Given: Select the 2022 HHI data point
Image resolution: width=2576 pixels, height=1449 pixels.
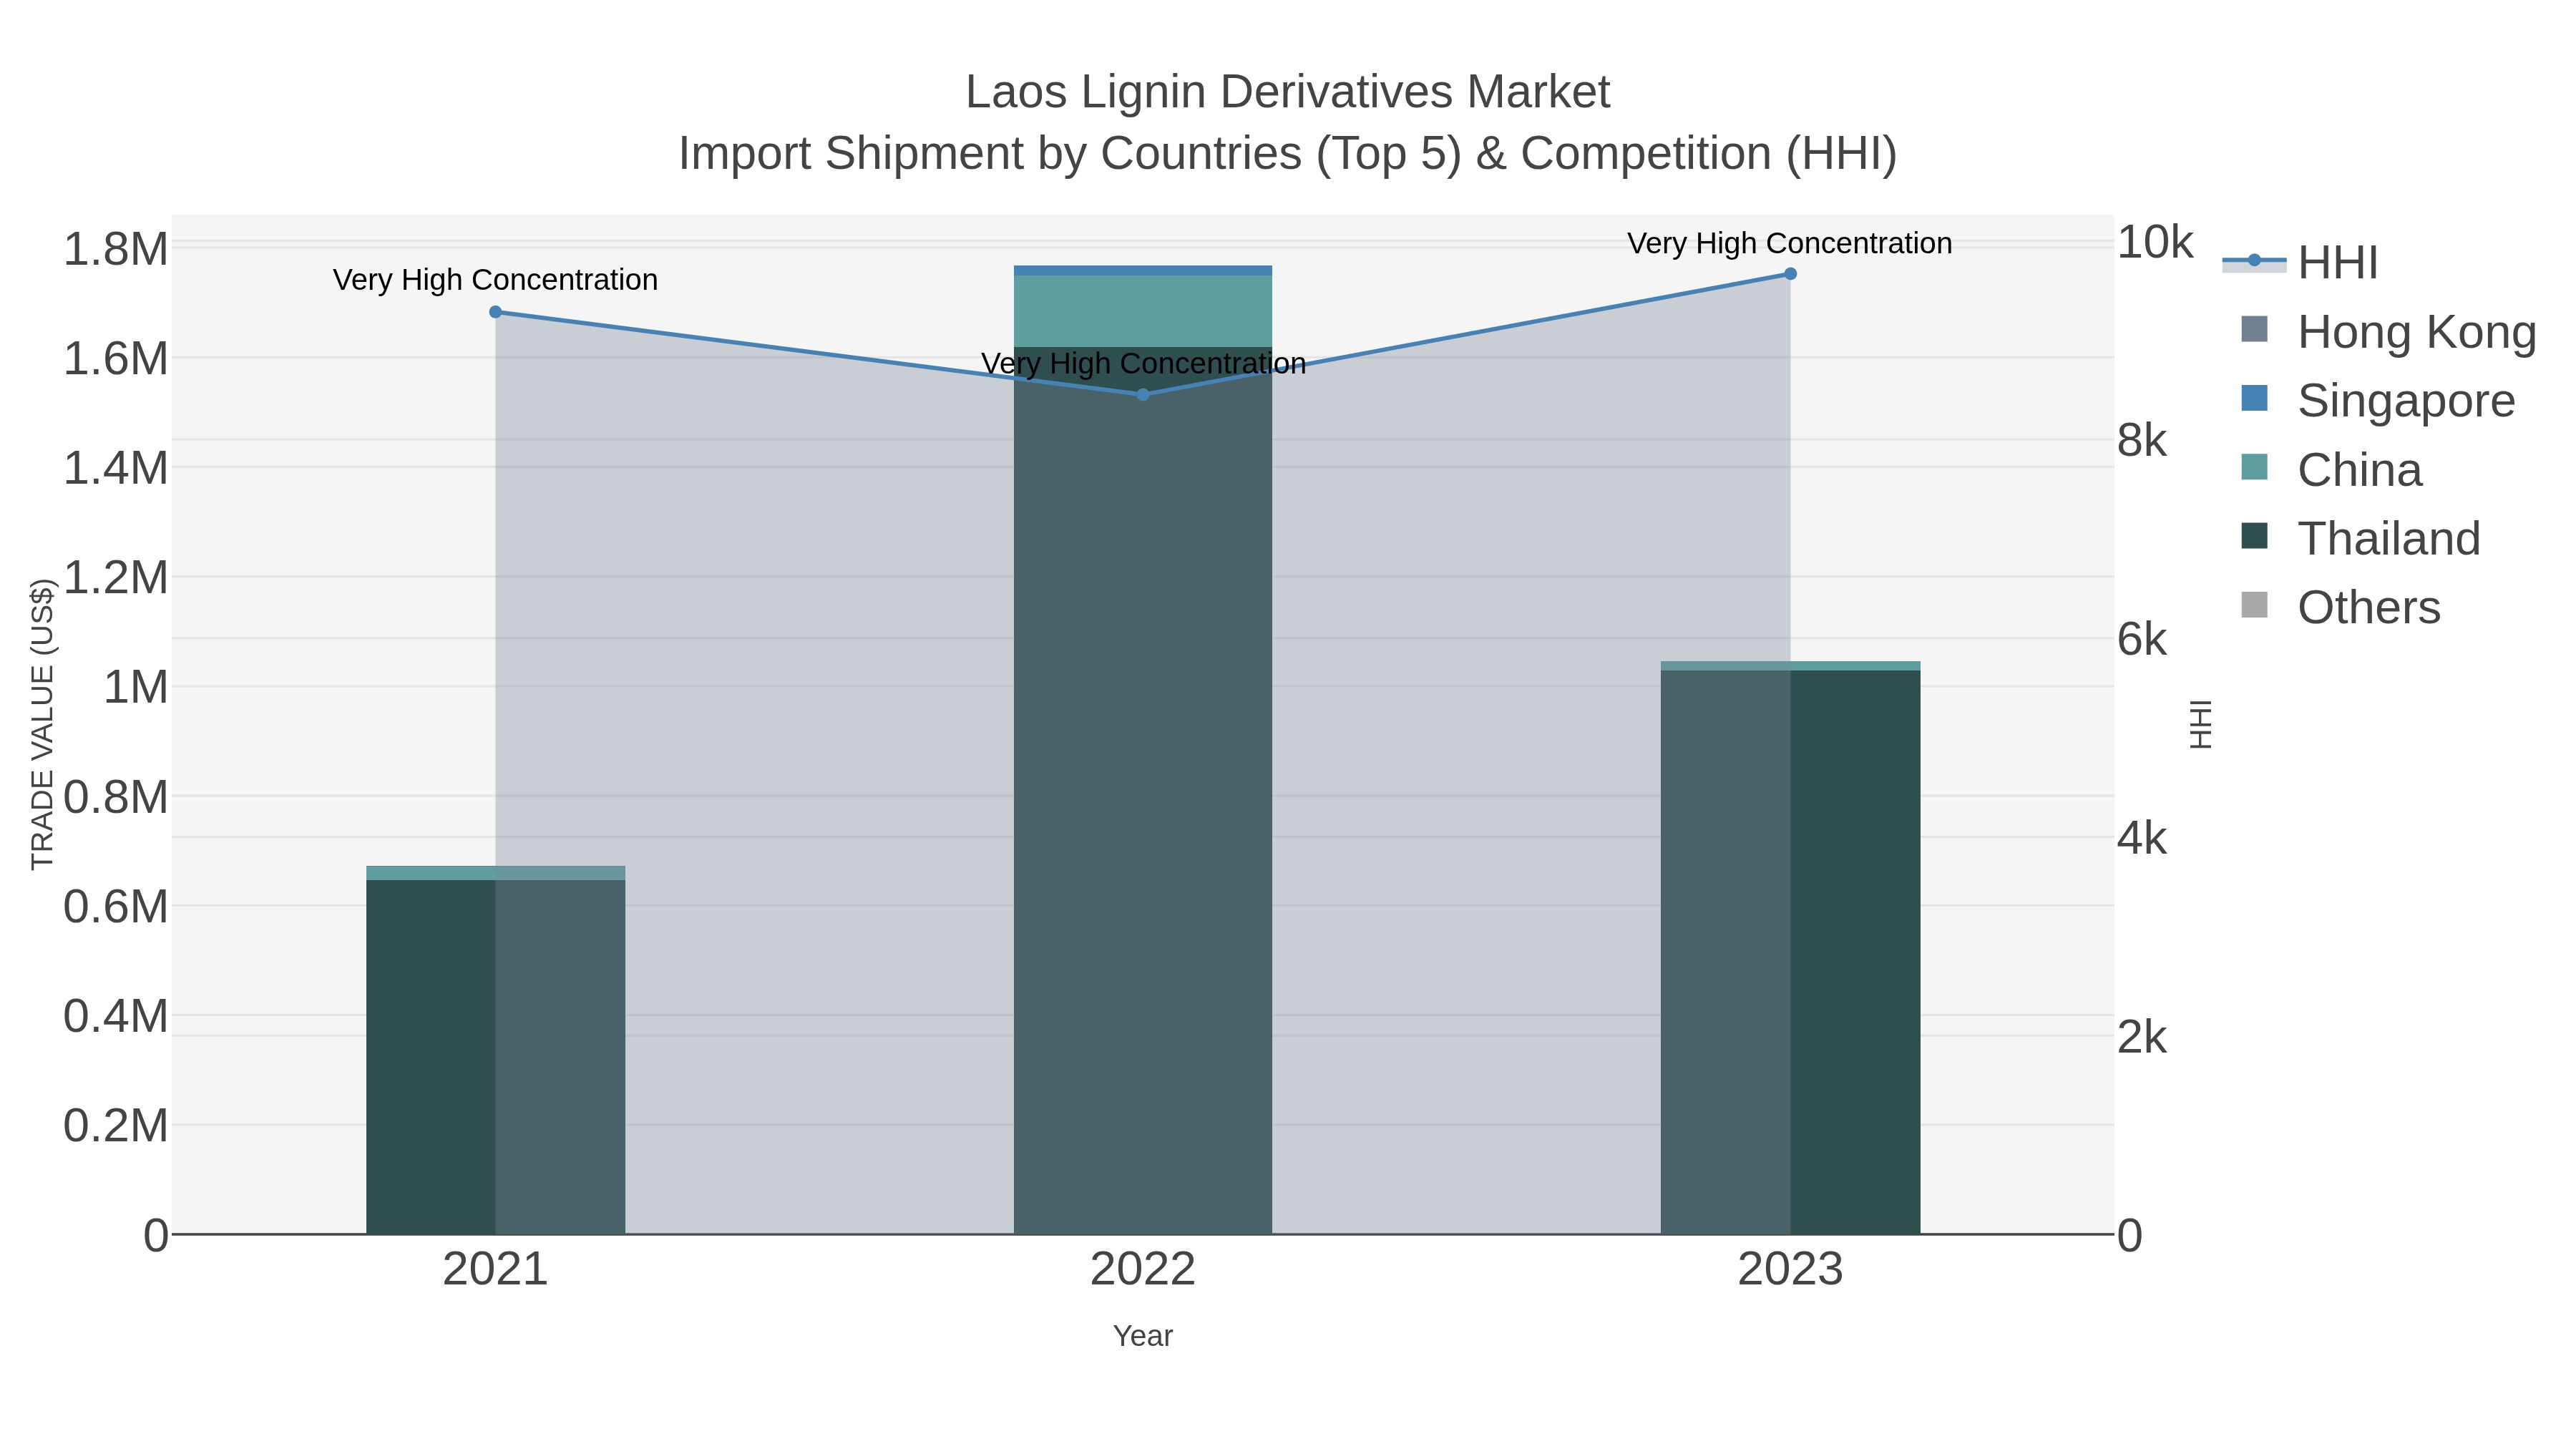Looking at the screenshot, I should click(1143, 395).
